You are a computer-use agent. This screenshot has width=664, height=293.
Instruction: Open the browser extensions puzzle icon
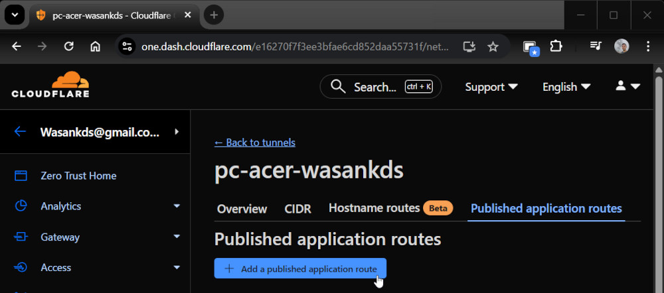point(556,46)
